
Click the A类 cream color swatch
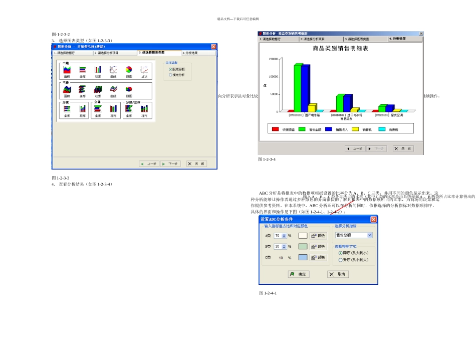303,236
